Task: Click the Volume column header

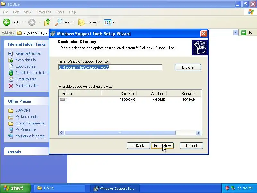Action: click(x=80, y=94)
